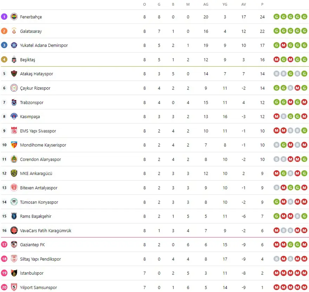The height and width of the screenshot is (292, 309).
Task: Click the Trabzonspor club badge
Action: pyautogui.click(x=14, y=102)
